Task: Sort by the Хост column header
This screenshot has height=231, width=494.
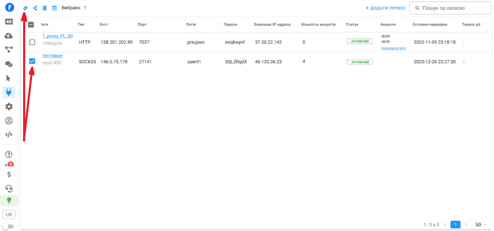Action: [104, 25]
